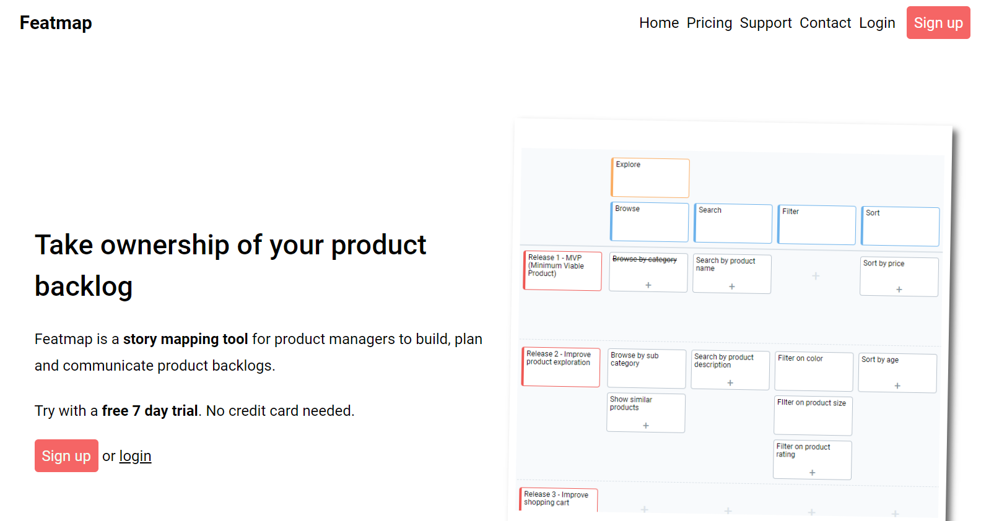Click Sign up in the navigation bar
The image size is (994, 521).
point(938,23)
